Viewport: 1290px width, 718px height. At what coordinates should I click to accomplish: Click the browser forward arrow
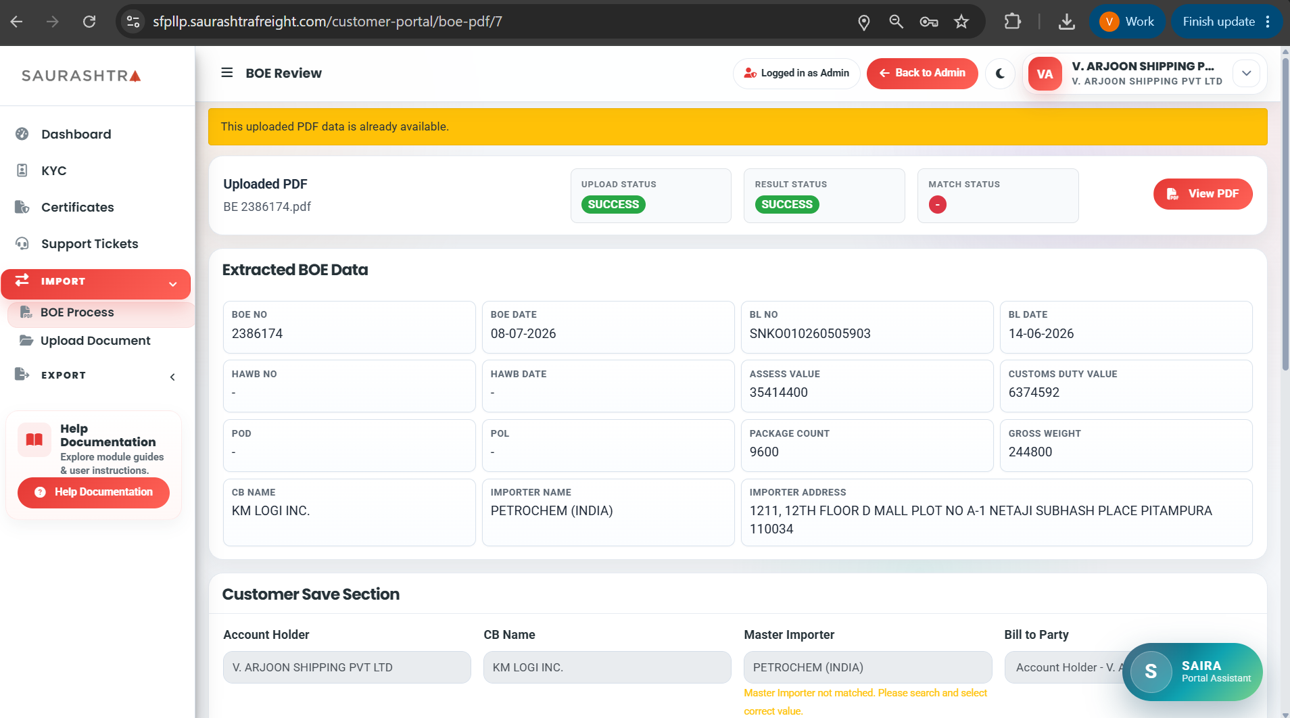(x=52, y=22)
